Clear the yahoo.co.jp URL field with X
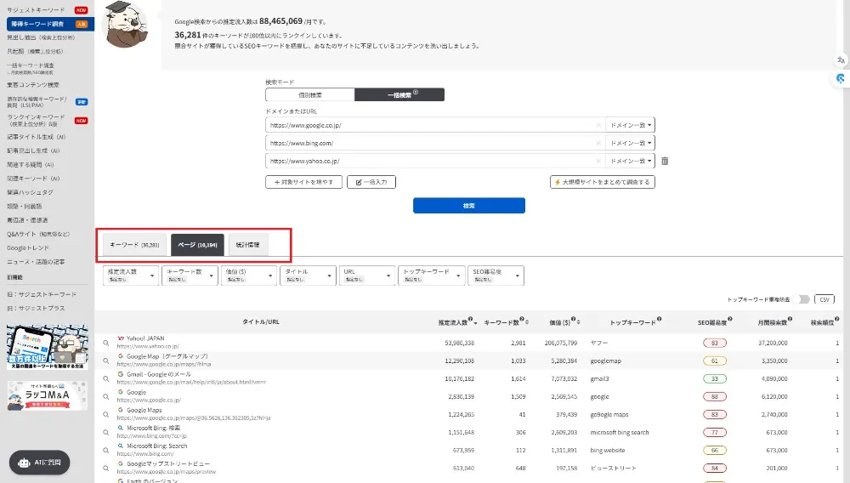Viewport: 850px width, 483px height. [x=598, y=161]
